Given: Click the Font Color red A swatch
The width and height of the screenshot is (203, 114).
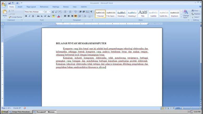Looking at the screenshot, I should click(58, 16).
